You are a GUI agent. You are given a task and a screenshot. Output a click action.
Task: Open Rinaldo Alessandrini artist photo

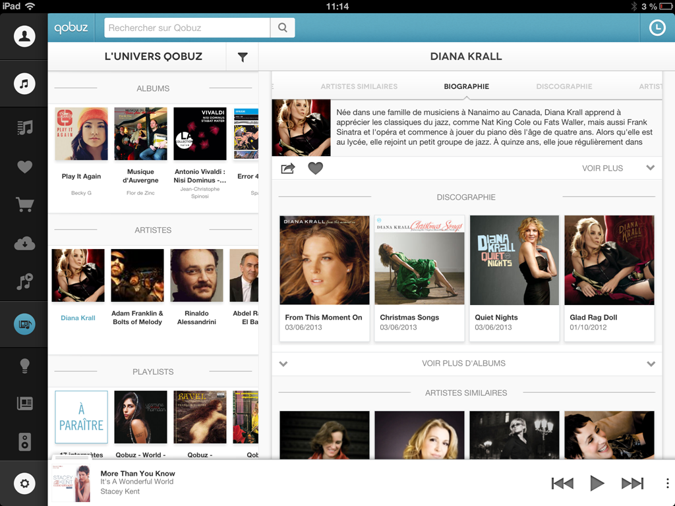[196, 275]
